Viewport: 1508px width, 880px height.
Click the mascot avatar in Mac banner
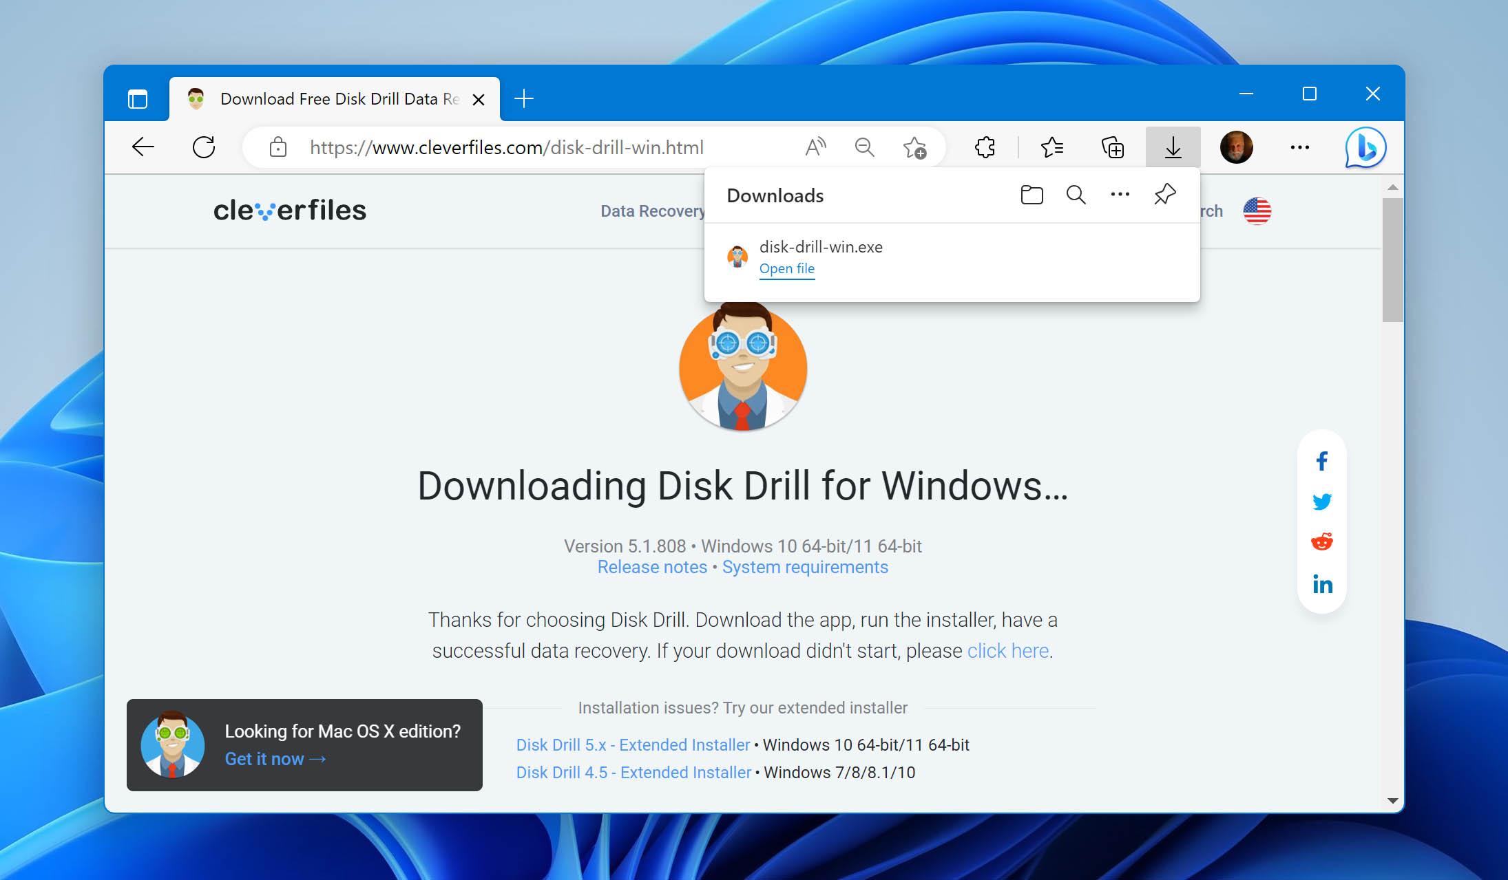tap(173, 745)
